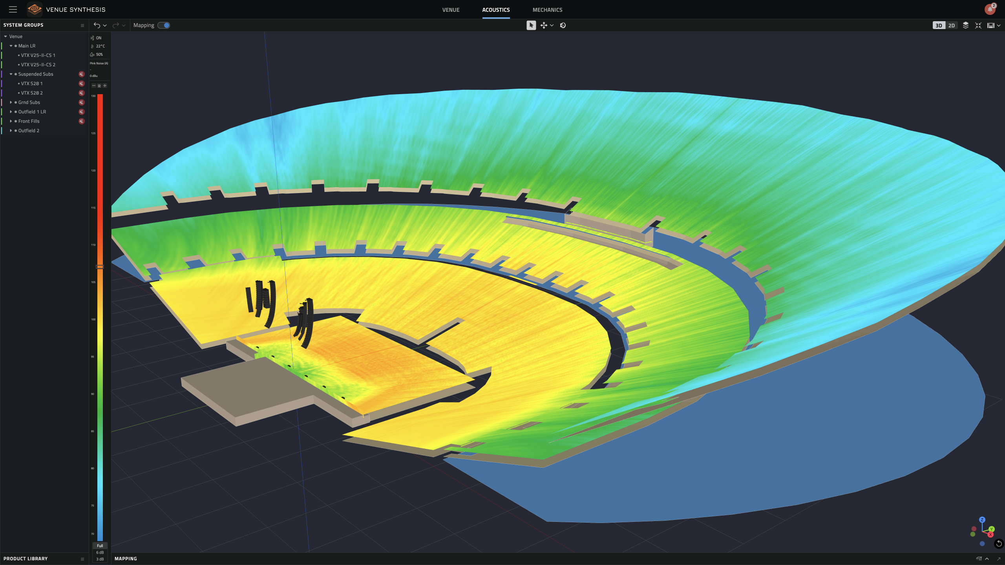Toggle the Mapping switch off
Viewport: 1005px width, 565px height.
[164, 25]
